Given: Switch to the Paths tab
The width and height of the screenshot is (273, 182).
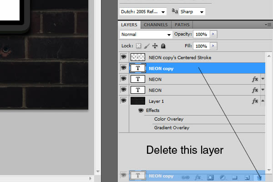Looking at the screenshot, I should (x=182, y=25).
